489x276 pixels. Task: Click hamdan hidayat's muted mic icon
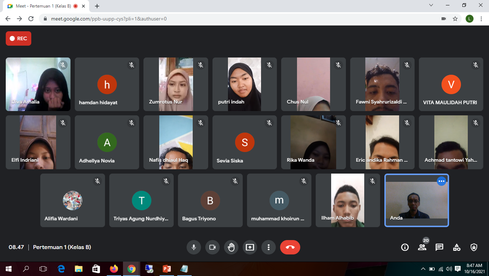pyautogui.click(x=132, y=65)
